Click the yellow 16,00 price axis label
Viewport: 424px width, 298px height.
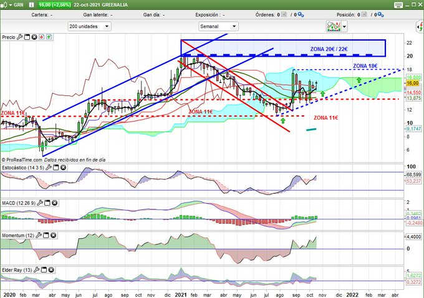(x=413, y=83)
